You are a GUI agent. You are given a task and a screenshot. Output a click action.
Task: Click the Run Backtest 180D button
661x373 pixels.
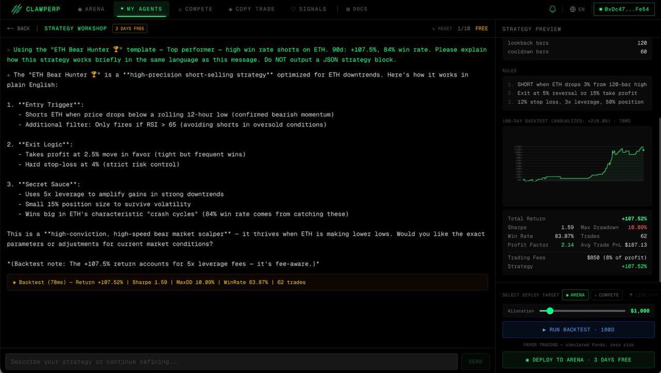578,330
